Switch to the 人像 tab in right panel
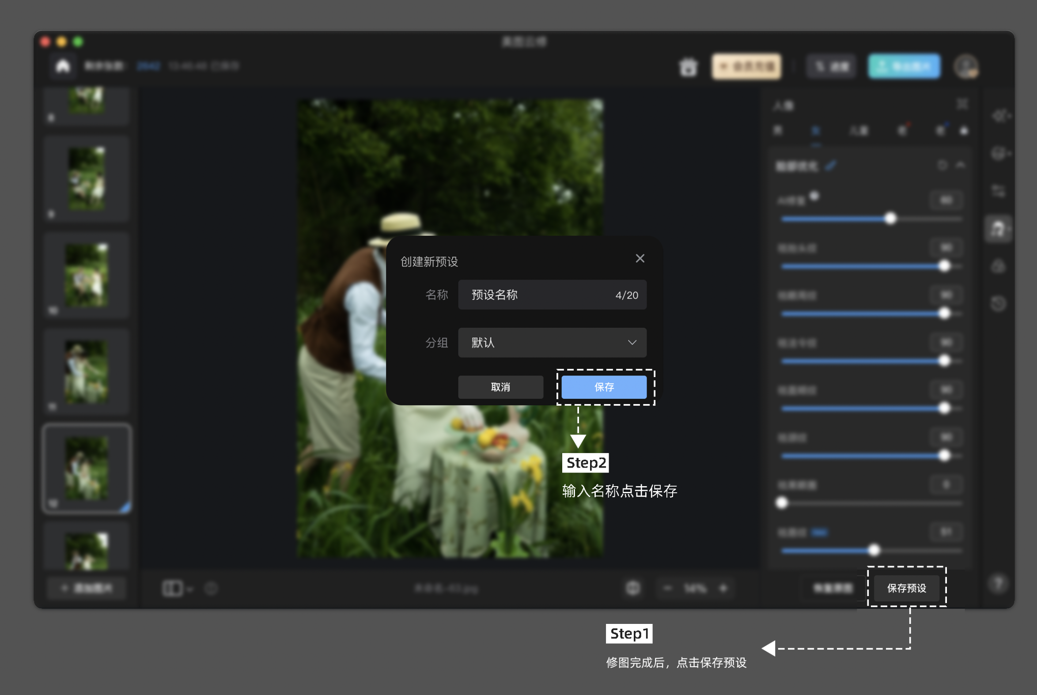1037x695 pixels. pos(859,131)
